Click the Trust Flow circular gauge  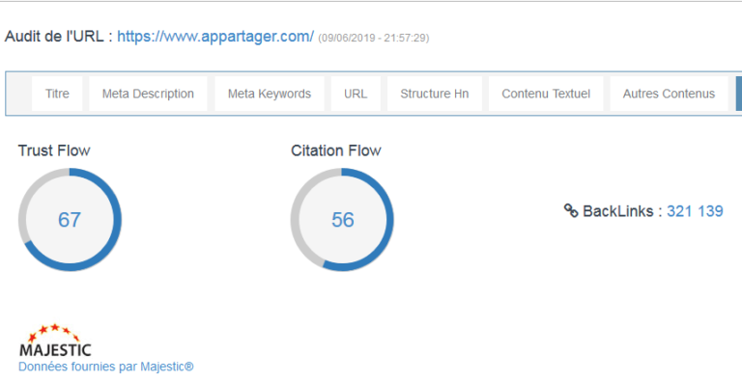70,219
